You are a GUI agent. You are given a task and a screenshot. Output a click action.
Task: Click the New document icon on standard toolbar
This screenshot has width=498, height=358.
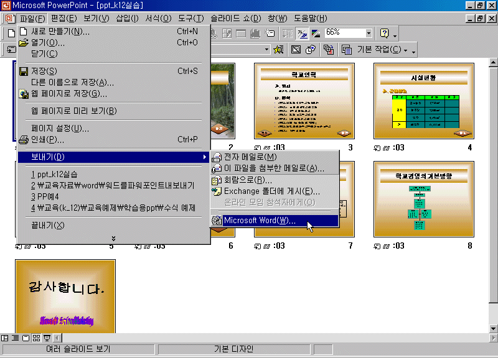click(11, 33)
